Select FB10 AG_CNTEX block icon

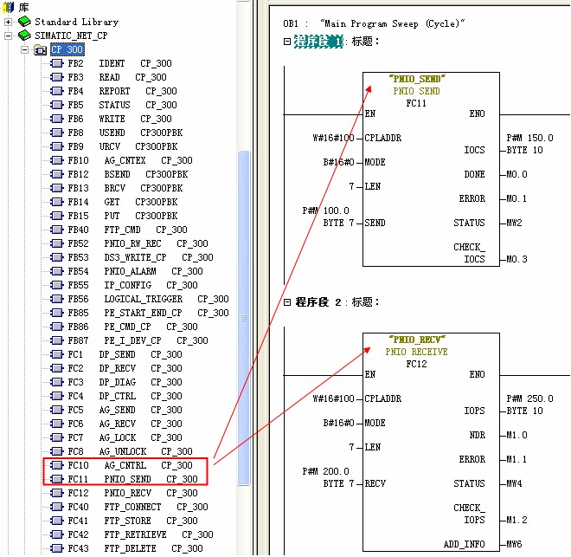[57, 160]
